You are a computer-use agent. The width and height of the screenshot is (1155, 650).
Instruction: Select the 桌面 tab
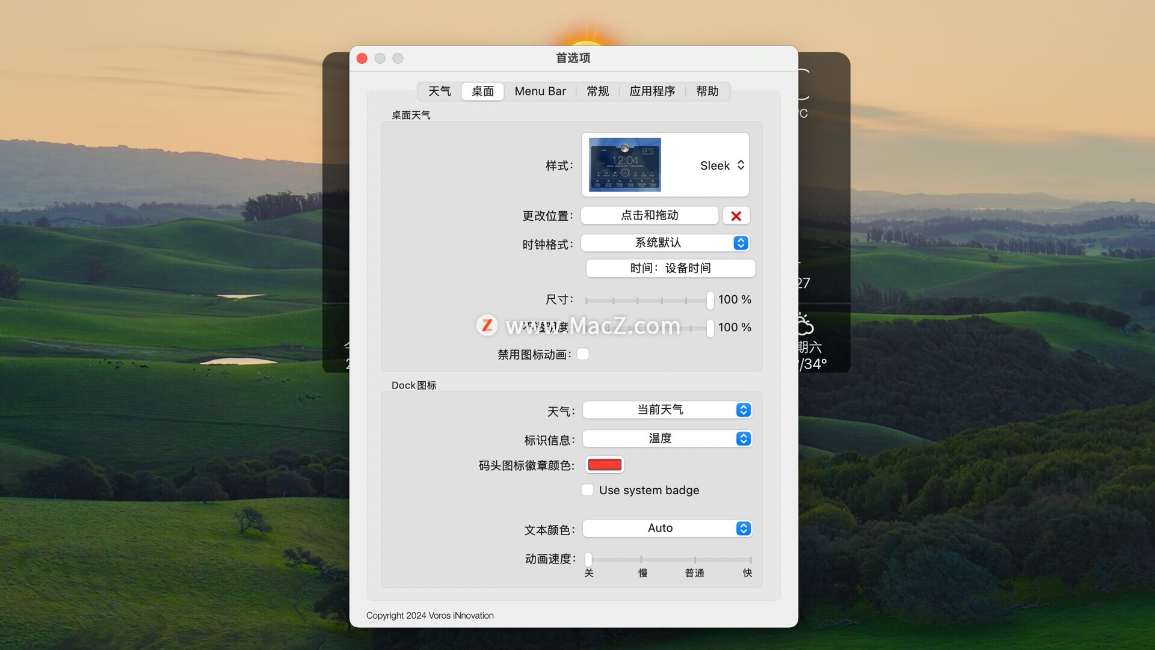pyautogui.click(x=482, y=91)
